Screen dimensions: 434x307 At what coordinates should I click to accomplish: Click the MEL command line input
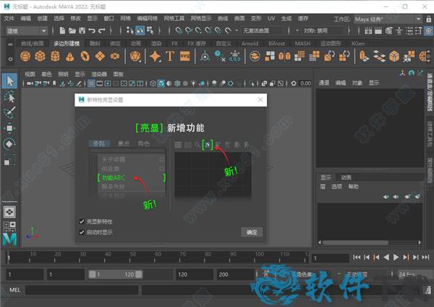(x=82, y=290)
